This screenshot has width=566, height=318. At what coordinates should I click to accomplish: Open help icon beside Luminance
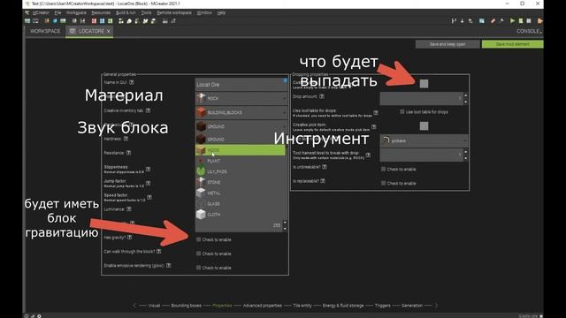coord(129,209)
